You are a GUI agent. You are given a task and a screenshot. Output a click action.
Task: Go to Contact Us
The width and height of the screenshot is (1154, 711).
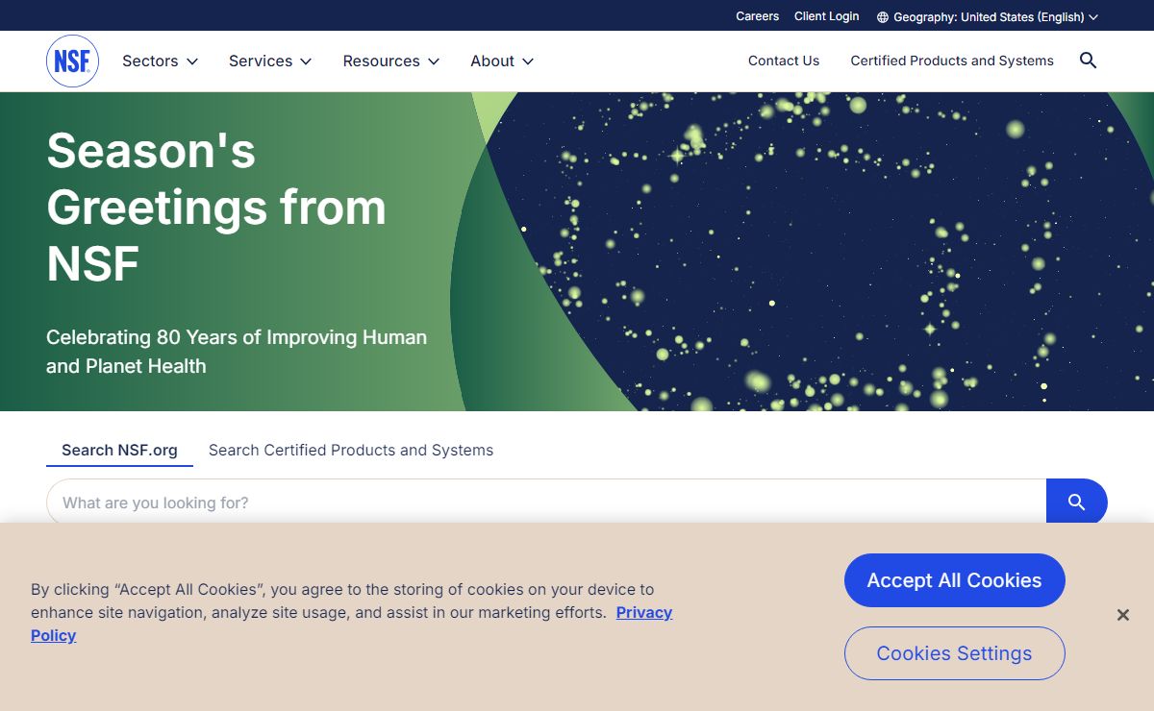(784, 61)
